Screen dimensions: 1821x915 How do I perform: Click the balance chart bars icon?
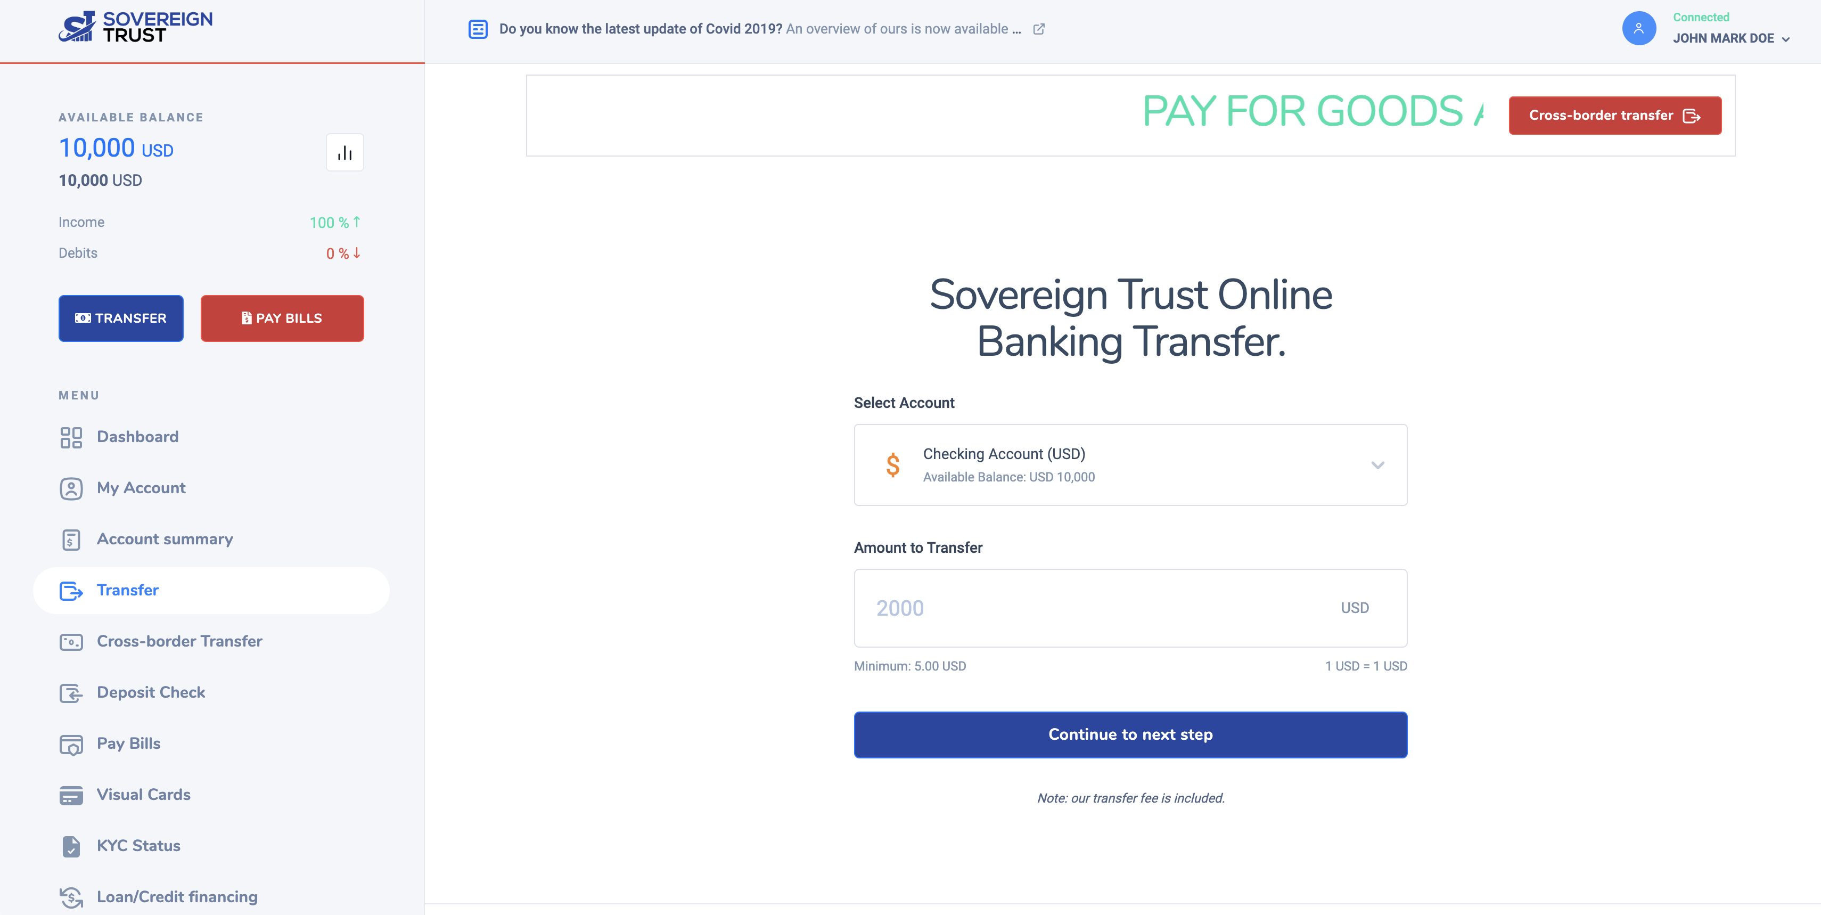[x=345, y=153]
